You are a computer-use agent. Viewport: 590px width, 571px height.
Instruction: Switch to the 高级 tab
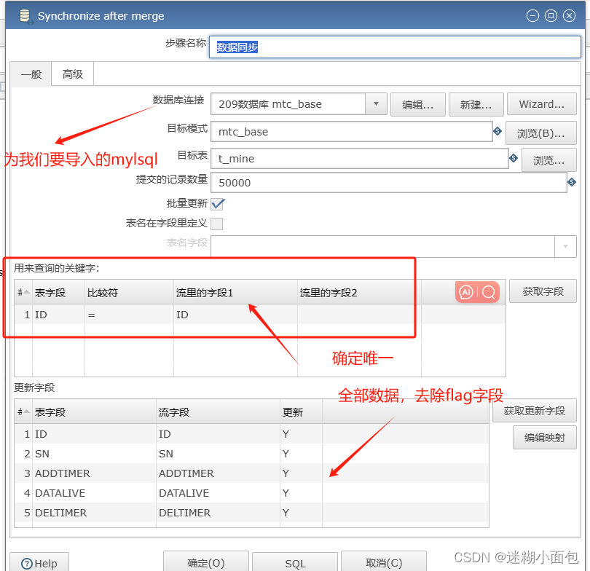[x=73, y=74]
